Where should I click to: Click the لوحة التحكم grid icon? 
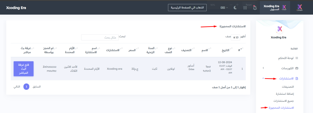296,58
